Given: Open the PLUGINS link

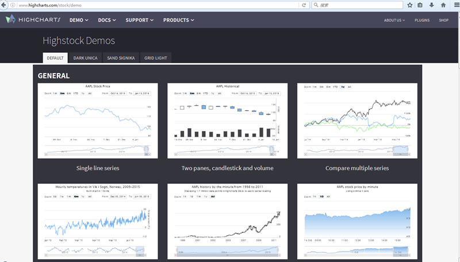Looking at the screenshot, I should pos(422,20).
